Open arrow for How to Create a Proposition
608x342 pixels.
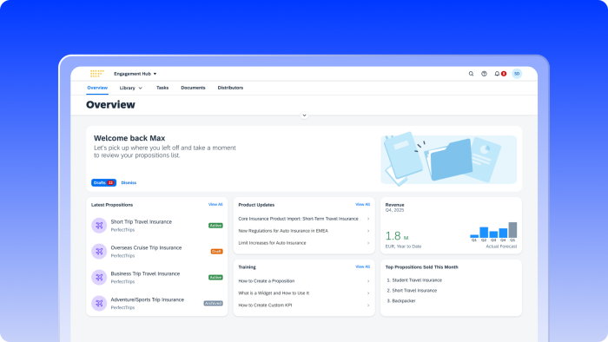368,281
